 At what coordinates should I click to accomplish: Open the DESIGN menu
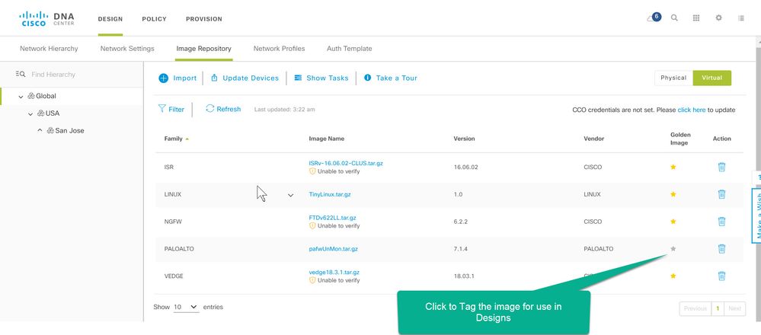pyautogui.click(x=110, y=19)
